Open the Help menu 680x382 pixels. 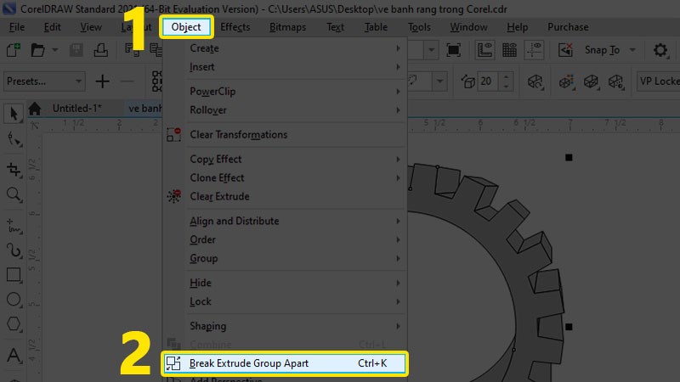518,27
